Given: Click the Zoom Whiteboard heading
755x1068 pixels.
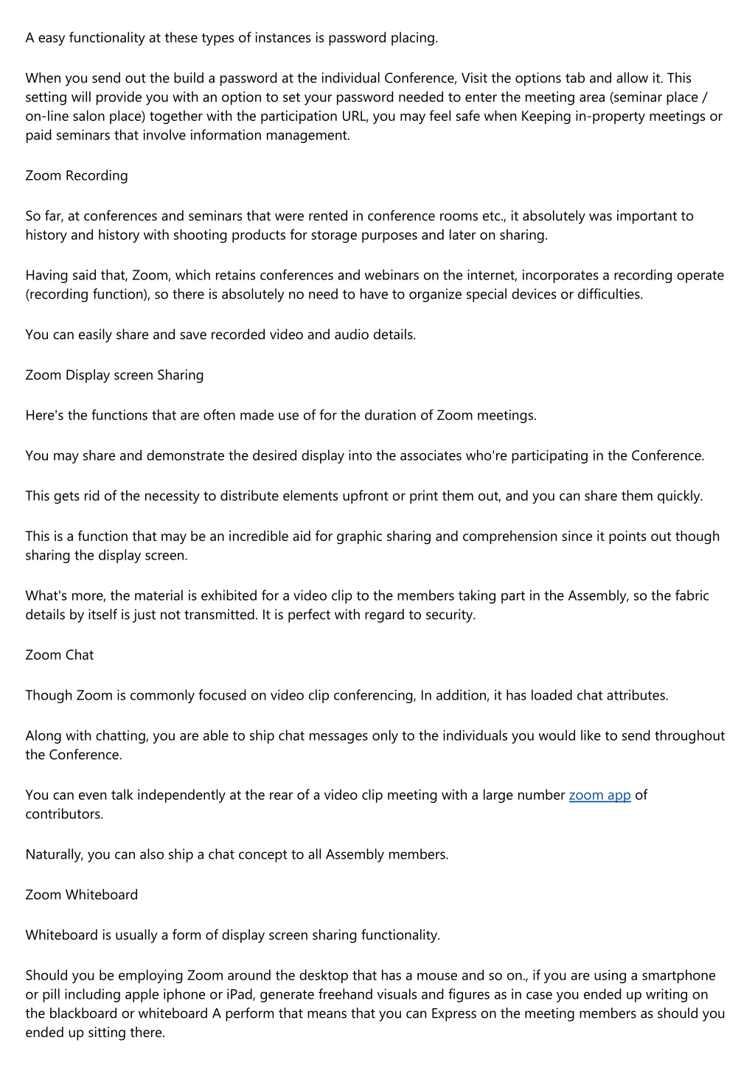Looking at the screenshot, I should pyautogui.click(x=82, y=895).
